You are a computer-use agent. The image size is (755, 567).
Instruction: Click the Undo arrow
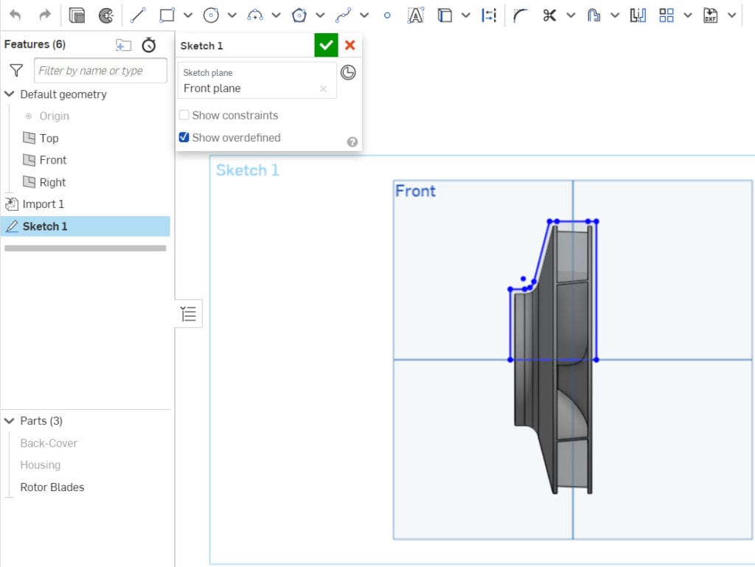[16, 15]
